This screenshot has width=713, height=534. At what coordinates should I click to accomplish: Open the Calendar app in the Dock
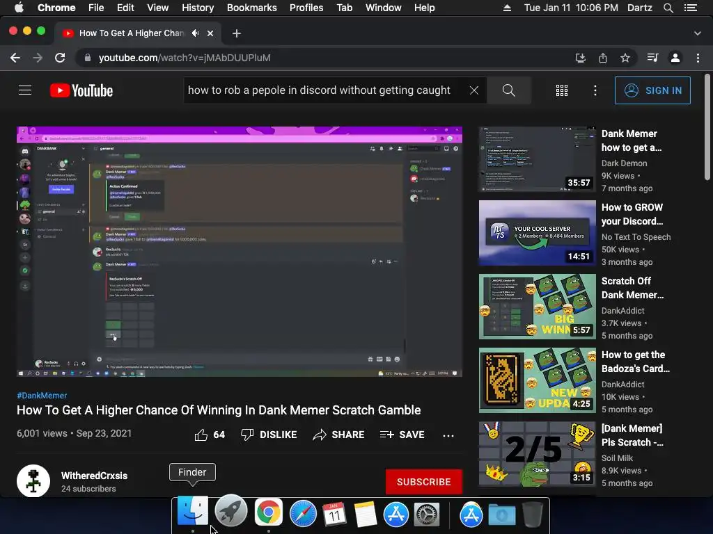tap(334, 514)
